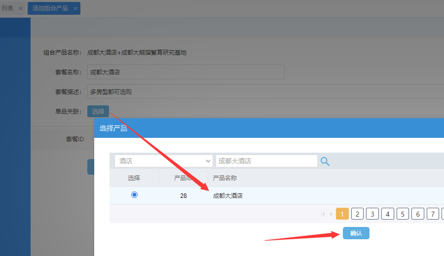Go to page 3 of results
The width and height of the screenshot is (444, 256).
click(x=372, y=214)
